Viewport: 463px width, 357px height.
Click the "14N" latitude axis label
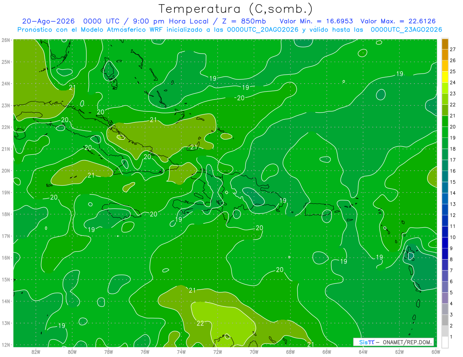(6, 301)
